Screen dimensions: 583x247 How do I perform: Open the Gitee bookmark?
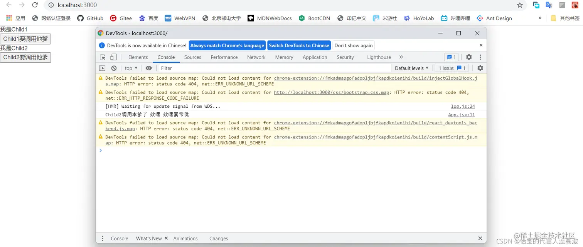click(121, 18)
